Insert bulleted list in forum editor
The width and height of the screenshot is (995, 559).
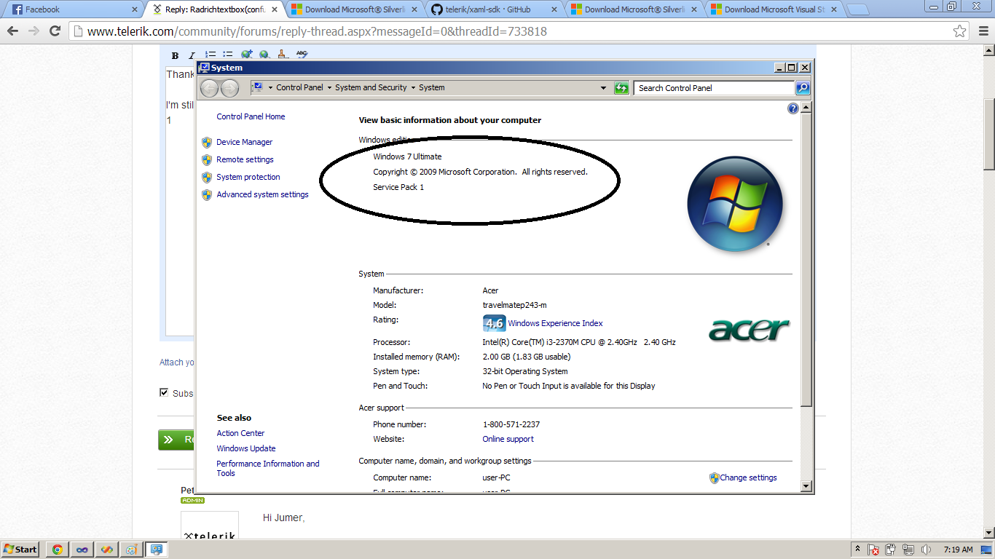[x=228, y=55]
